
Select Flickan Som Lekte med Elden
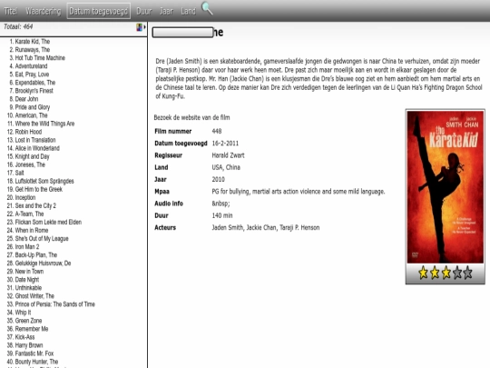point(48,223)
